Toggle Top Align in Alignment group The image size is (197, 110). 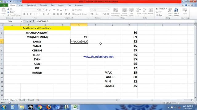[54, 10]
